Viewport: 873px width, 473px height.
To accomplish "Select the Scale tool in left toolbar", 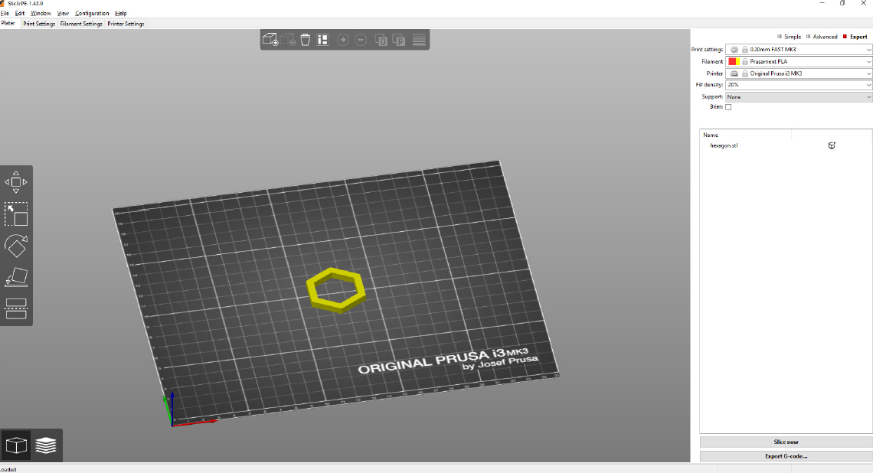I will pos(16,214).
